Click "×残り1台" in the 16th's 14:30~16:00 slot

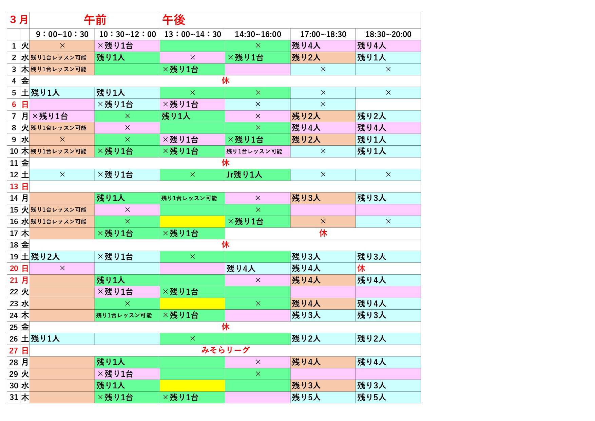(x=246, y=222)
